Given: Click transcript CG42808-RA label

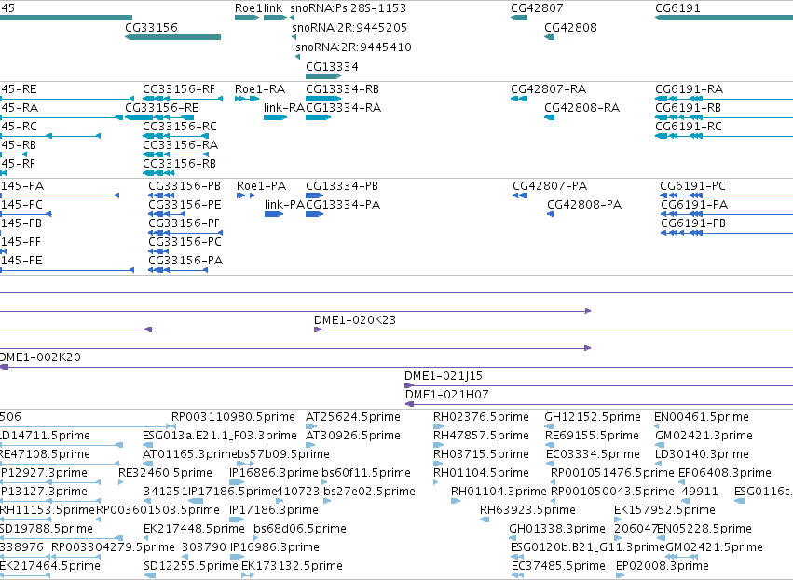Looking at the screenshot, I should [x=581, y=108].
